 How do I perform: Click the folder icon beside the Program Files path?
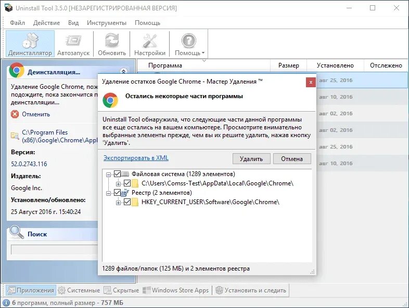click(15, 136)
